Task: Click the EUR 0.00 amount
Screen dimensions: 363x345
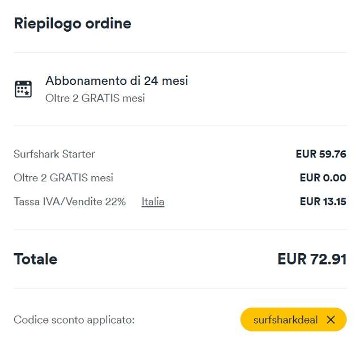Action: click(322, 178)
